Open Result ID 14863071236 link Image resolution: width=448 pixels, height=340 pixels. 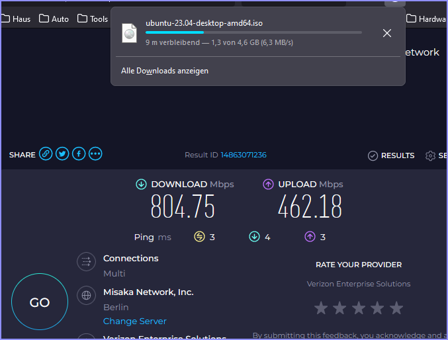pos(244,155)
